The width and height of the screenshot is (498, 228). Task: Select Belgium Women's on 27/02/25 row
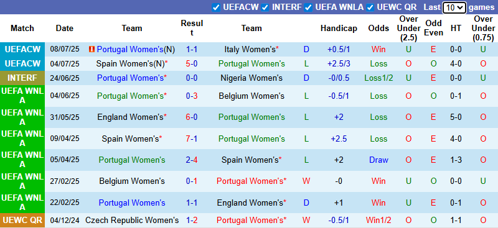click(x=132, y=181)
